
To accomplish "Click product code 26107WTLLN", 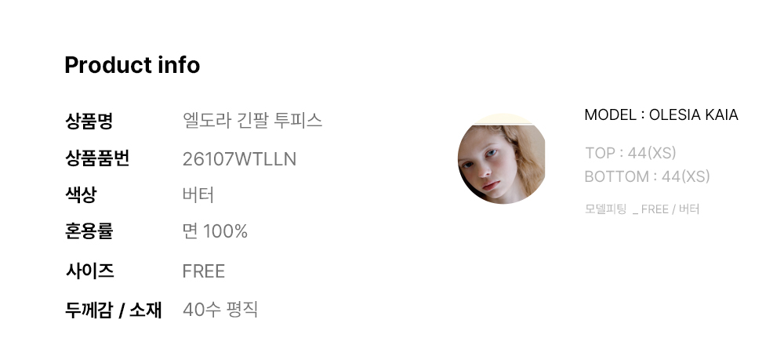I will coord(239,159).
